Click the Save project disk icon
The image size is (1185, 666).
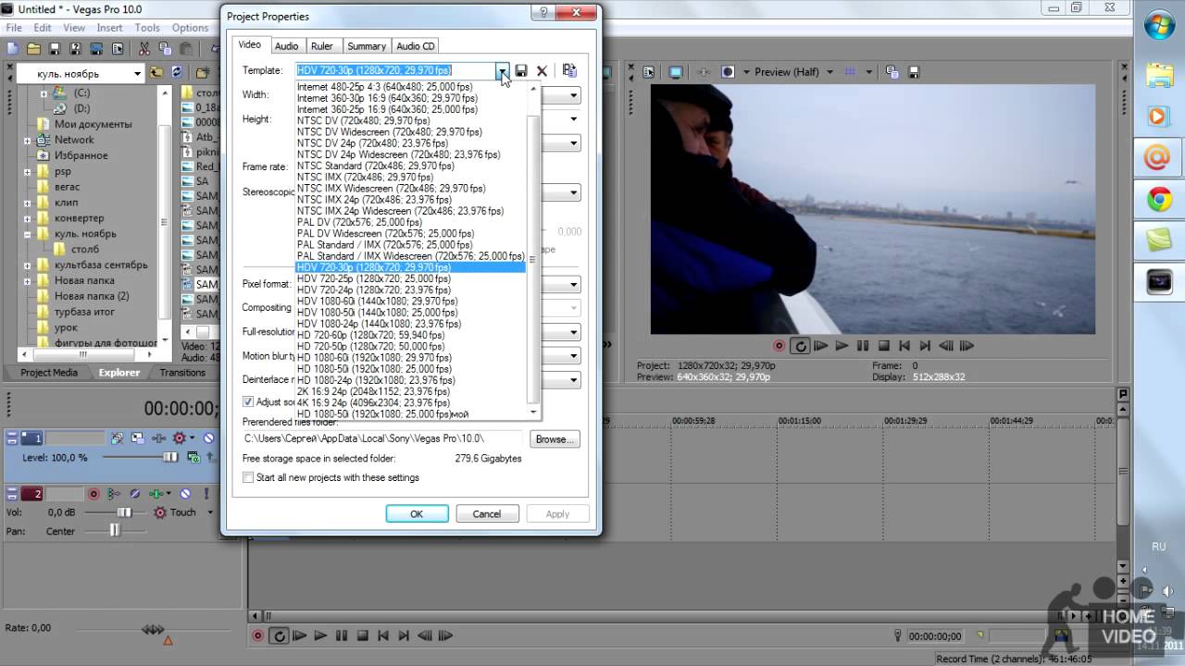click(55, 48)
